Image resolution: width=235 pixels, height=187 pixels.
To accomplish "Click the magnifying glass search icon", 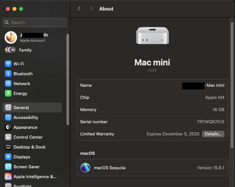I will point(7,22).
